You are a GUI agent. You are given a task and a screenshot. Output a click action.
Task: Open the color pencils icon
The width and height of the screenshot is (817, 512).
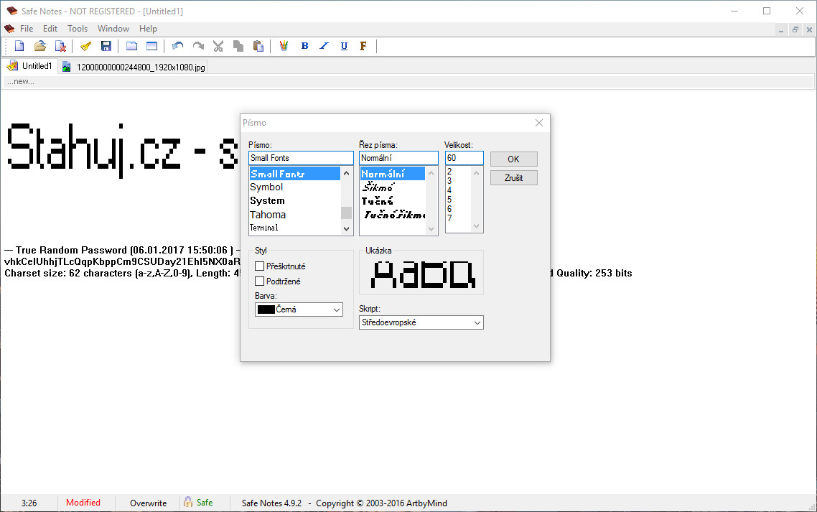tap(284, 47)
